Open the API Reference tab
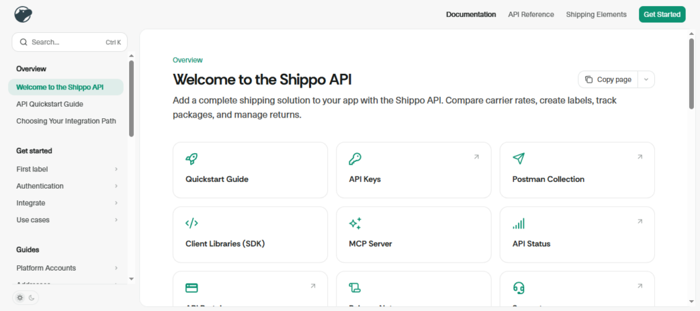 (530, 14)
